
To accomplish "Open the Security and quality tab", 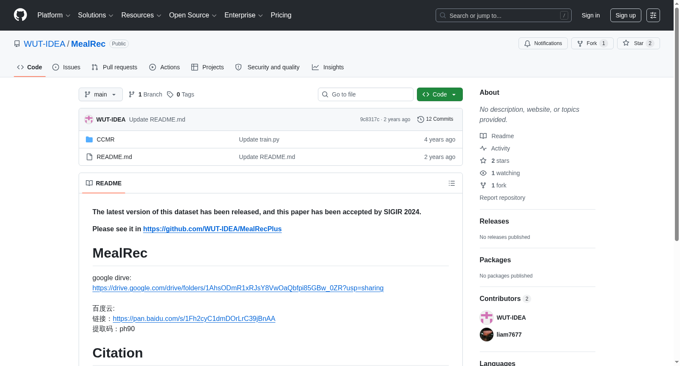I will (x=267, y=67).
